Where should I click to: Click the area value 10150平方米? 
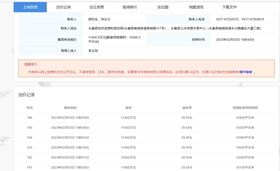coord(245,167)
